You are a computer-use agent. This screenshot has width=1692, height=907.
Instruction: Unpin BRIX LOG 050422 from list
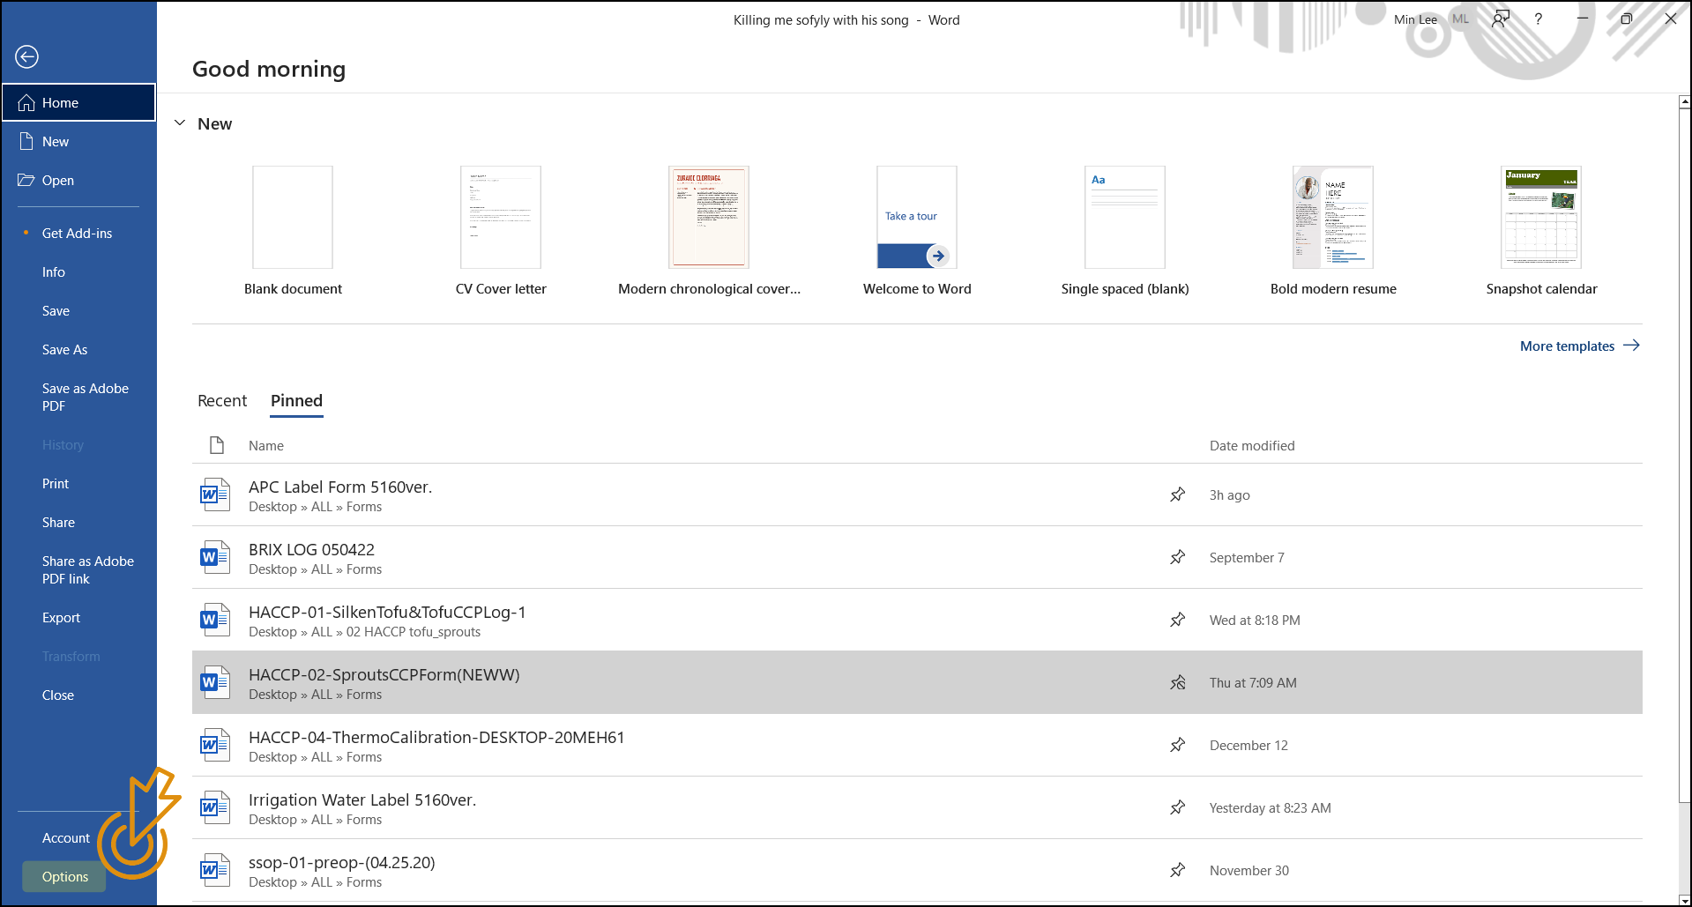pos(1177,557)
